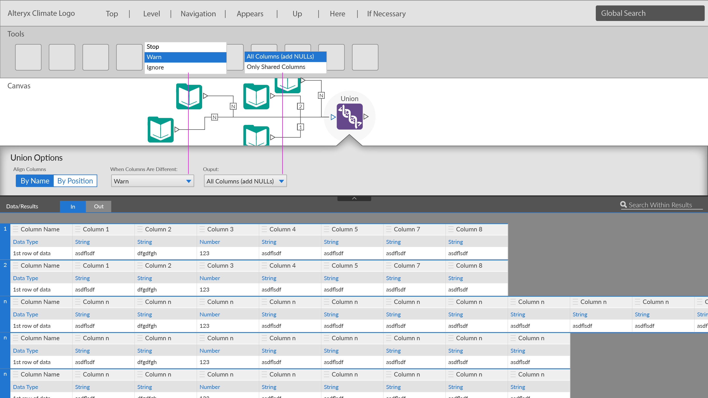Switch to the Out results tab
This screenshot has height=398, width=708.
click(98, 207)
